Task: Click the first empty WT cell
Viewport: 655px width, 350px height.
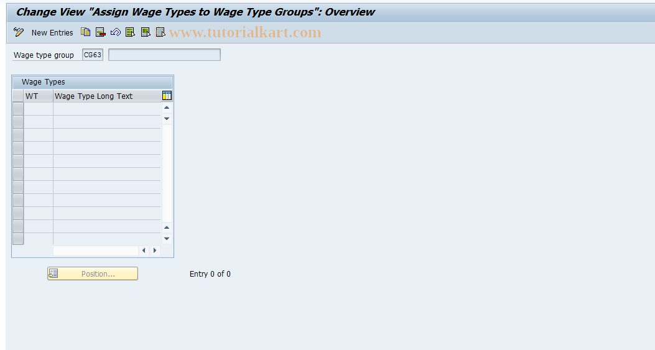Action: click(39, 109)
